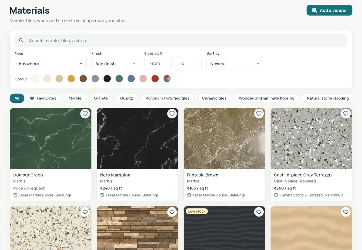Open the Nero Marquina marble image

tap(138, 139)
